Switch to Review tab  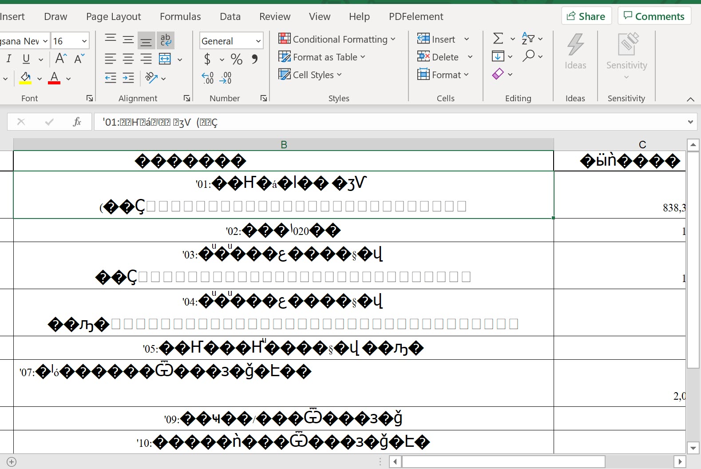pos(275,16)
